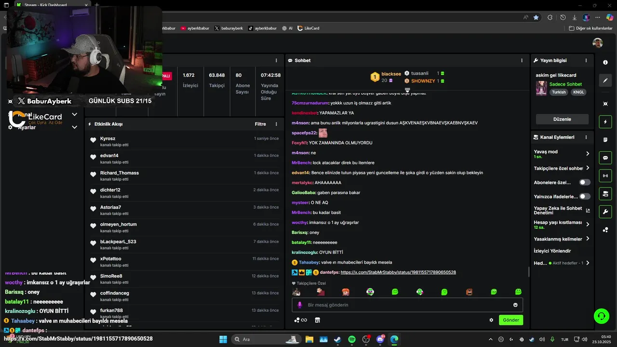Toggle the wrench sidebar widget
This screenshot has height=347, width=617.
[x=605, y=212]
